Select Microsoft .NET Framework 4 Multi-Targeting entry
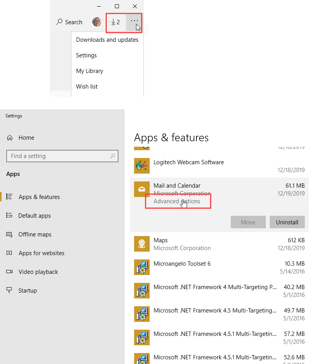This screenshot has width=320, height=364. tap(219, 291)
